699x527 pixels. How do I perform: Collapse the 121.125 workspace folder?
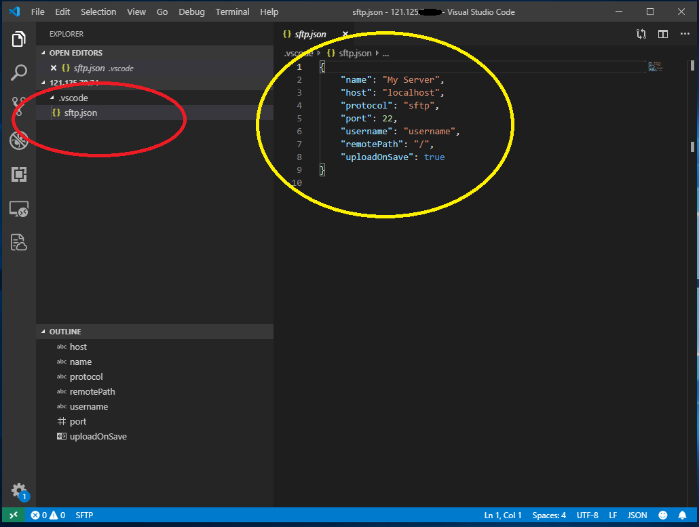click(43, 83)
